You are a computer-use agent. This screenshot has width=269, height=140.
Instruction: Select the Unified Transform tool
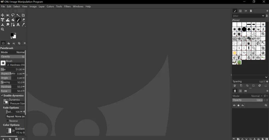click(2, 20)
